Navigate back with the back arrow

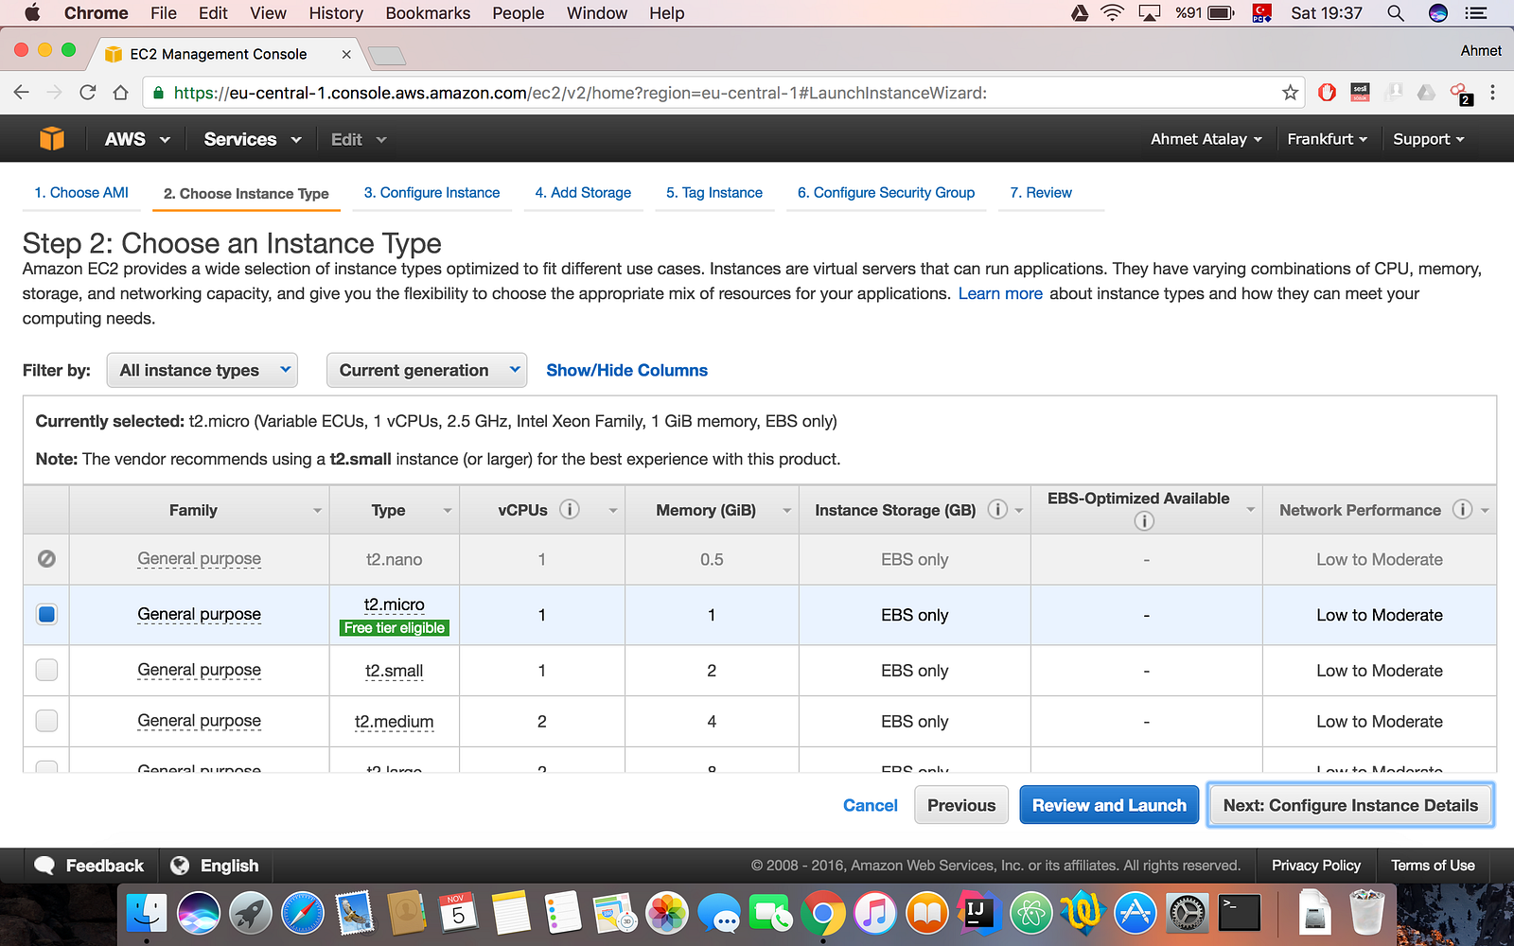22,93
